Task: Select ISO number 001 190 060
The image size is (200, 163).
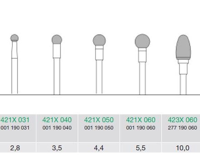Action: coord(141,128)
